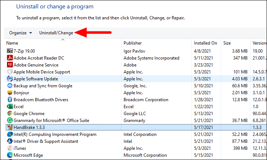Click the Intel Computing Improvement Program icon

(x=10, y=134)
